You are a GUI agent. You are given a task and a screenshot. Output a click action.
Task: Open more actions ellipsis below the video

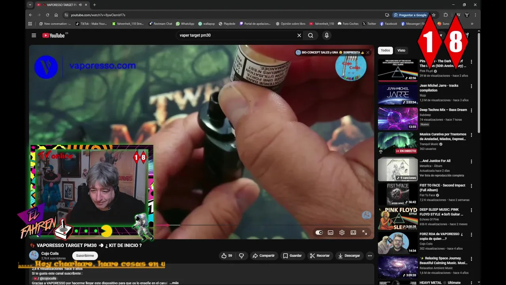click(370, 256)
